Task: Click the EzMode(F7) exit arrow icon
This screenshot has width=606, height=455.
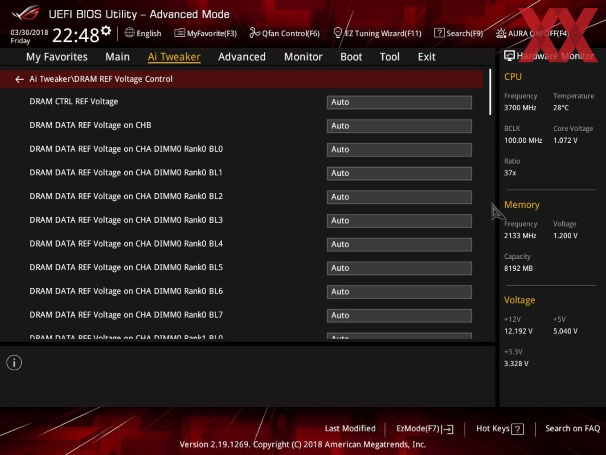Action: [x=448, y=429]
